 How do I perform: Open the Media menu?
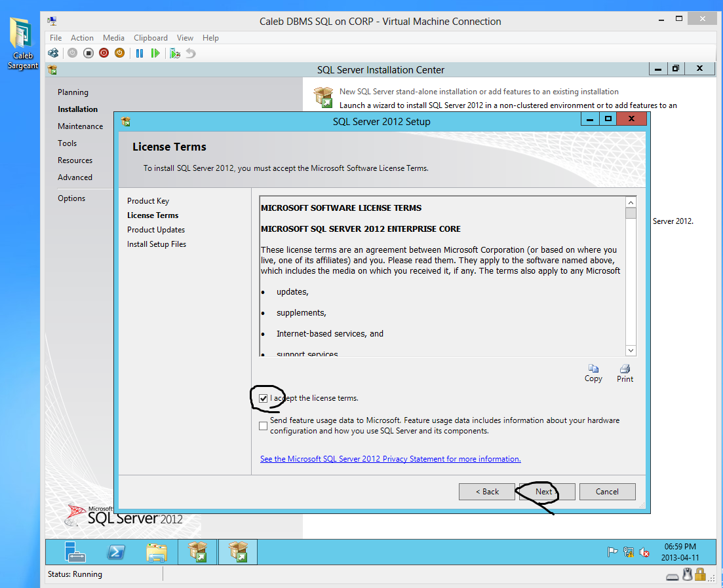113,38
